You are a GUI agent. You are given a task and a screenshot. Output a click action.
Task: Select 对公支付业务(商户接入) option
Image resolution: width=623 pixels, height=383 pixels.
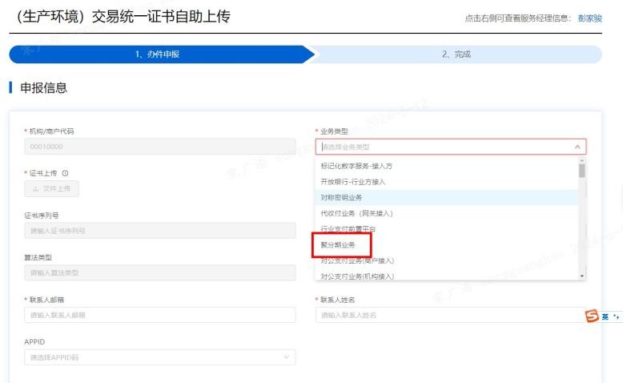[357, 260]
